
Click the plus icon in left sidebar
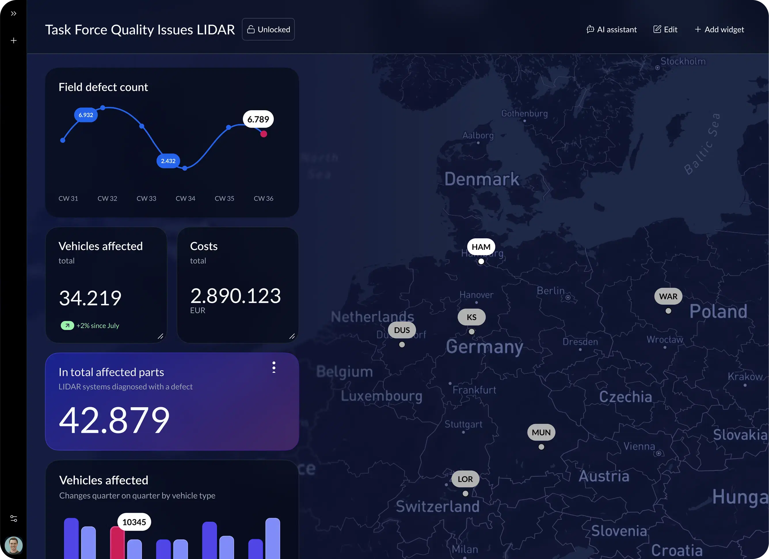click(x=14, y=41)
